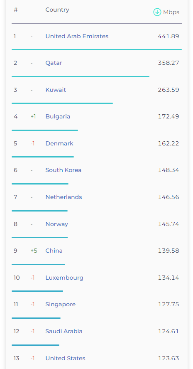Open the Saudi Arabia link
This screenshot has width=193, height=369.
point(64,331)
